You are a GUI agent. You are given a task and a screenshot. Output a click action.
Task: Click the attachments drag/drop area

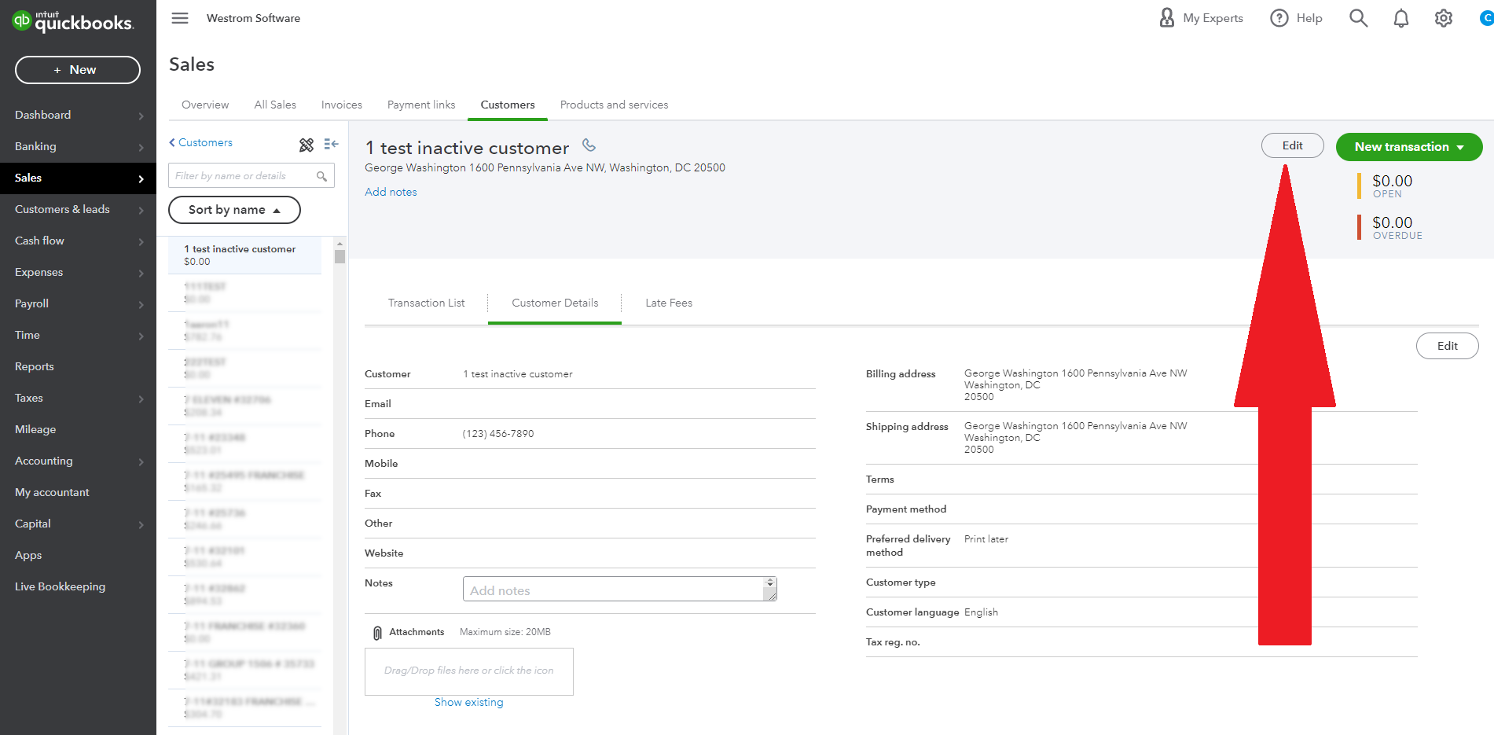pyautogui.click(x=468, y=671)
